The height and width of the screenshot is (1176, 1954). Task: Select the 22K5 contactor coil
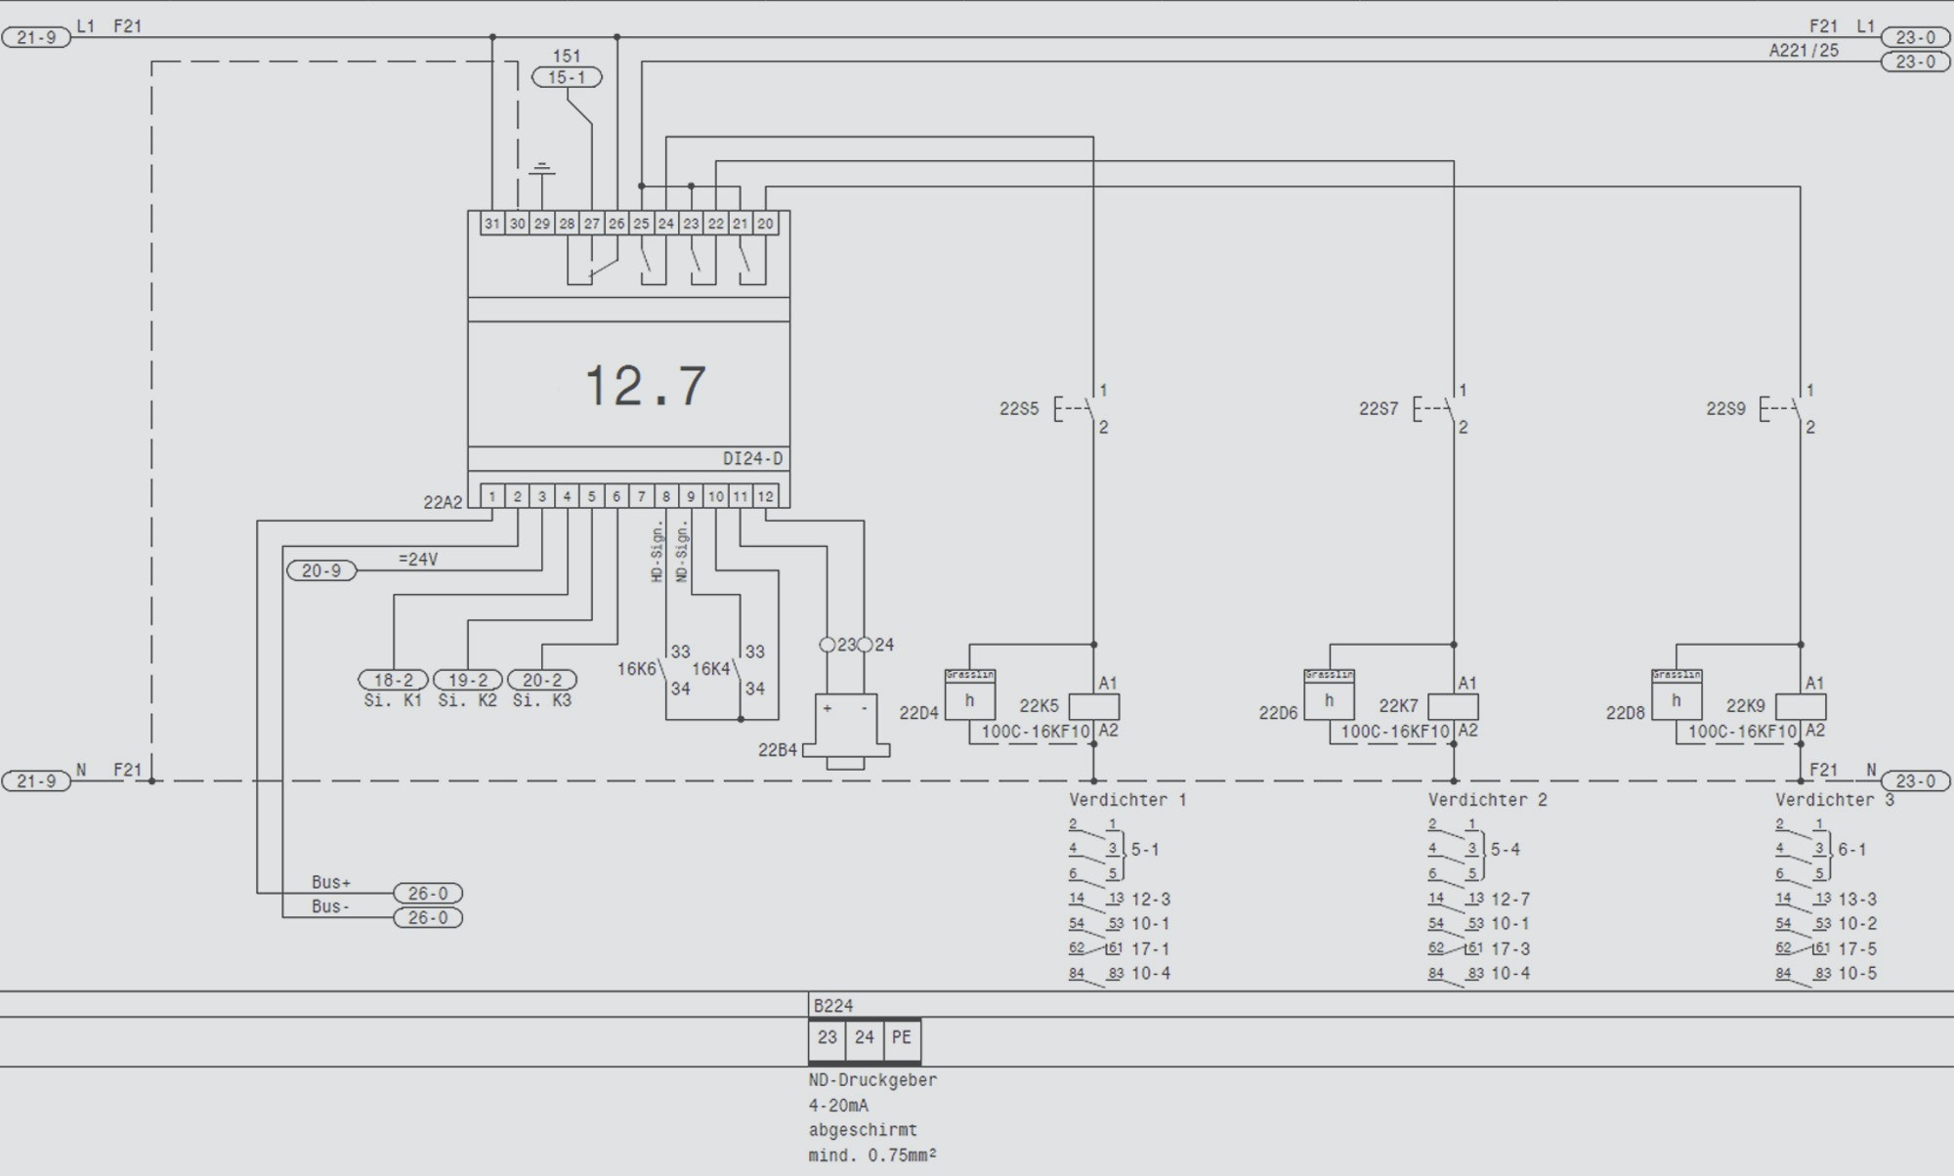pos(1093,707)
